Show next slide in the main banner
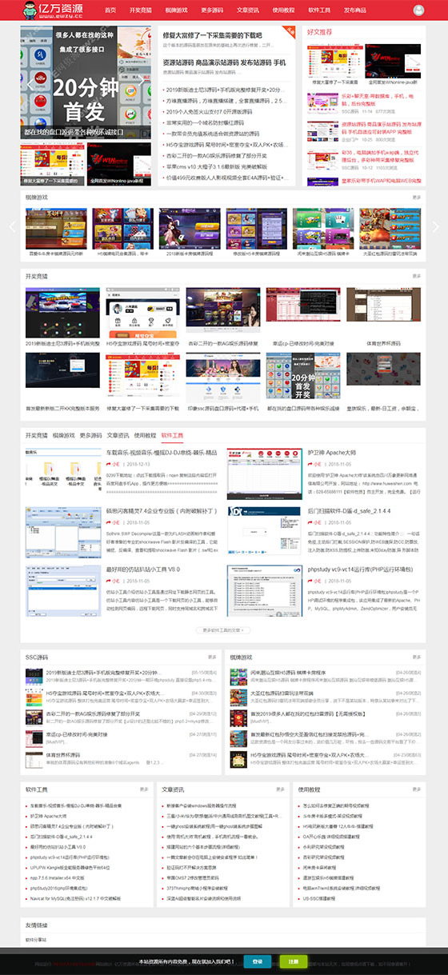Image resolution: width=448 pixels, height=975 pixels. click(x=144, y=83)
